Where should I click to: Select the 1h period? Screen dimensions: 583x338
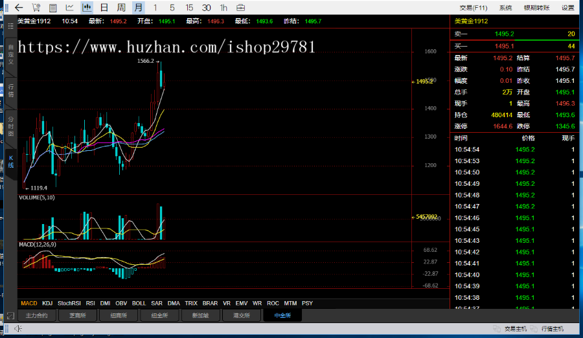click(223, 7)
